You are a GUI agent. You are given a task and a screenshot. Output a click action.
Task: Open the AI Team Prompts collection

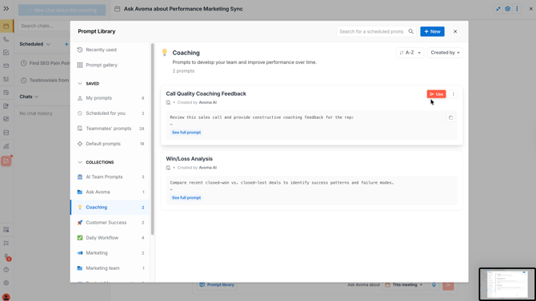pyautogui.click(x=110, y=176)
